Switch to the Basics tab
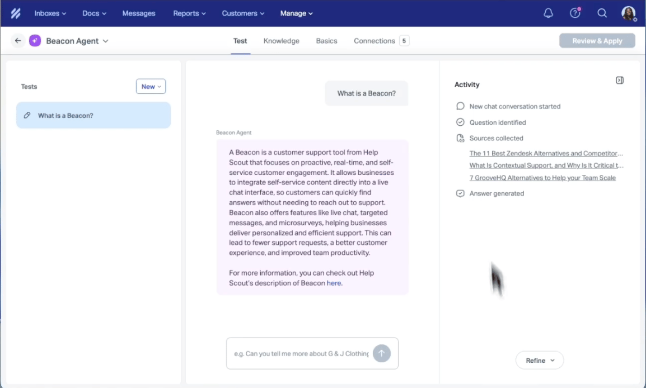646x388 pixels. pyautogui.click(x=327, y=41)
